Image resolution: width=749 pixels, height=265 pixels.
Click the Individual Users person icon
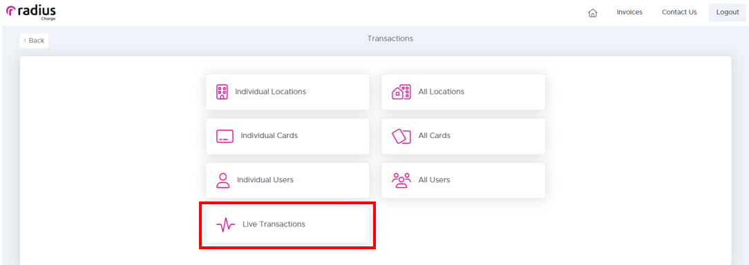(222, 181)
